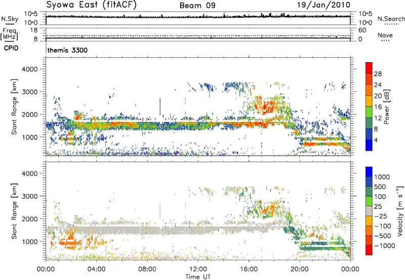Click the '20:00' time tick label
405x280 pixels.
coord(299,269)
